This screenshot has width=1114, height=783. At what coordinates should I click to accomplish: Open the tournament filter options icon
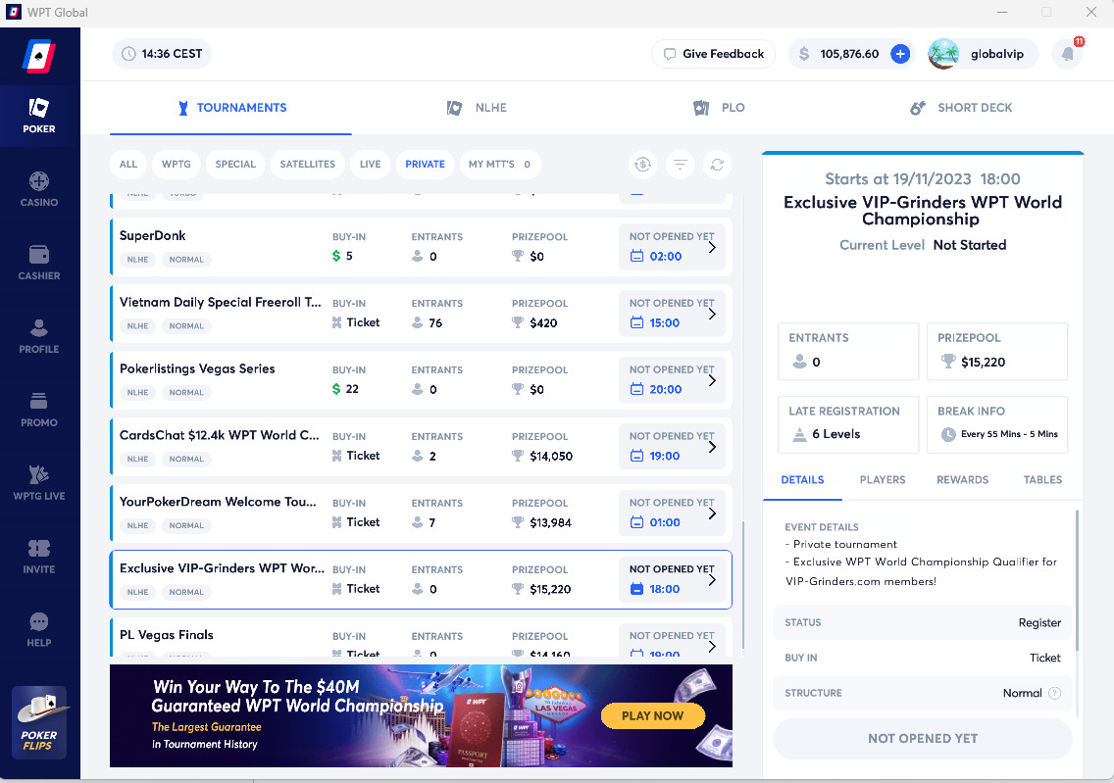680,165
